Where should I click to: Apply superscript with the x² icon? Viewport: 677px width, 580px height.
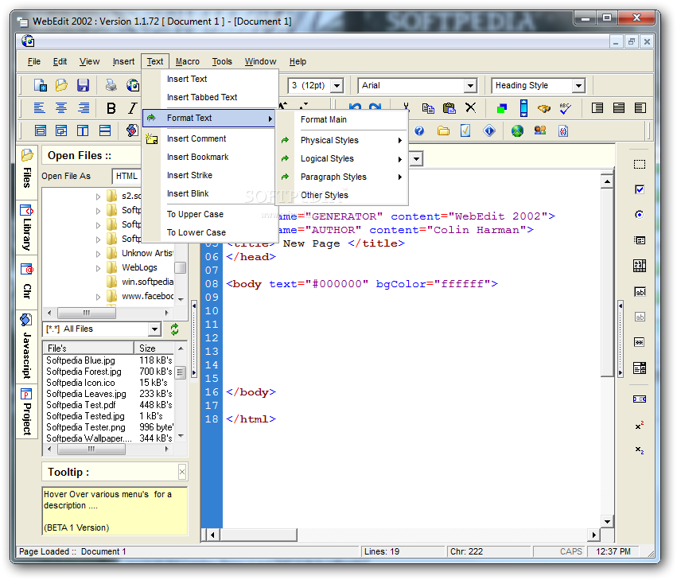click(x=640, y=426)
